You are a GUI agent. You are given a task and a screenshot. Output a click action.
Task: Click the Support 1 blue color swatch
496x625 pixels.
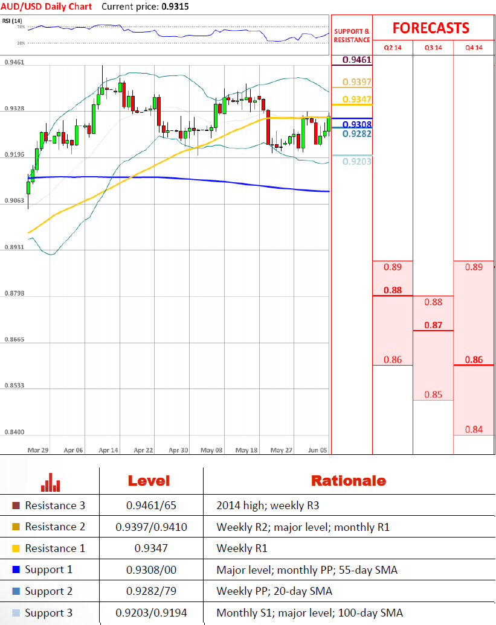coord(16,569)
